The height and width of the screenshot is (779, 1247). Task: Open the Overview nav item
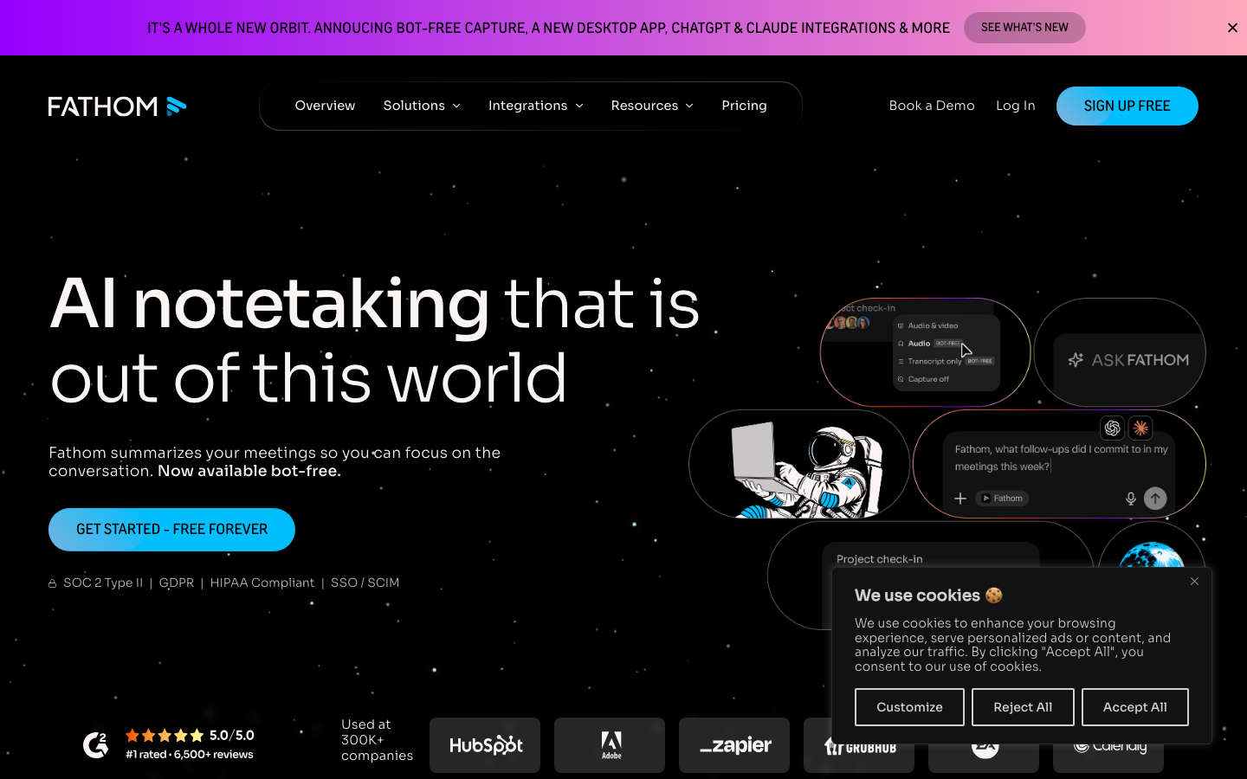point(325,106)
